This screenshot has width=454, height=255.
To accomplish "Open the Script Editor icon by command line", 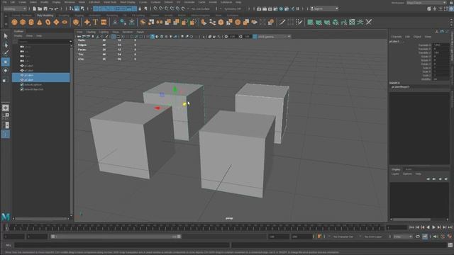I will pos(450,245).
